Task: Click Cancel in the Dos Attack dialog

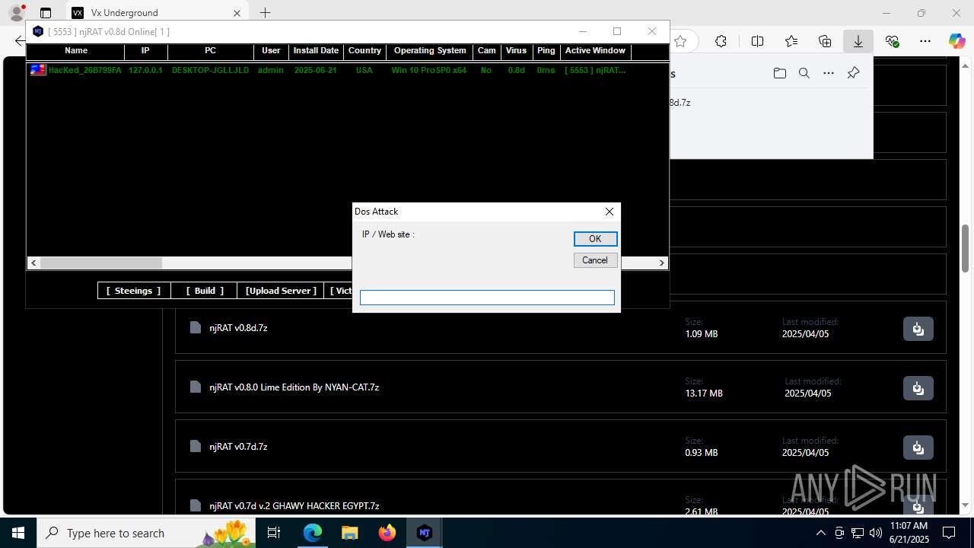Action: (595, 260)
